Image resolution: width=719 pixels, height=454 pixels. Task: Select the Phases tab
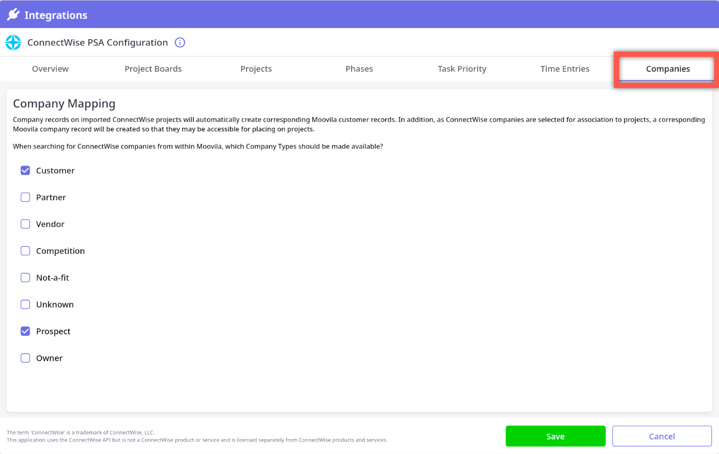coord(359,69)
